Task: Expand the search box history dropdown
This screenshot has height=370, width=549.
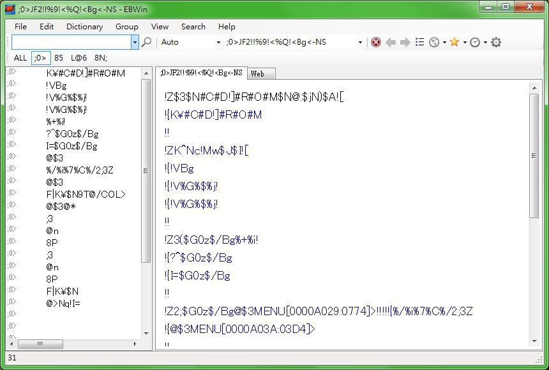Action: point(135,42)
